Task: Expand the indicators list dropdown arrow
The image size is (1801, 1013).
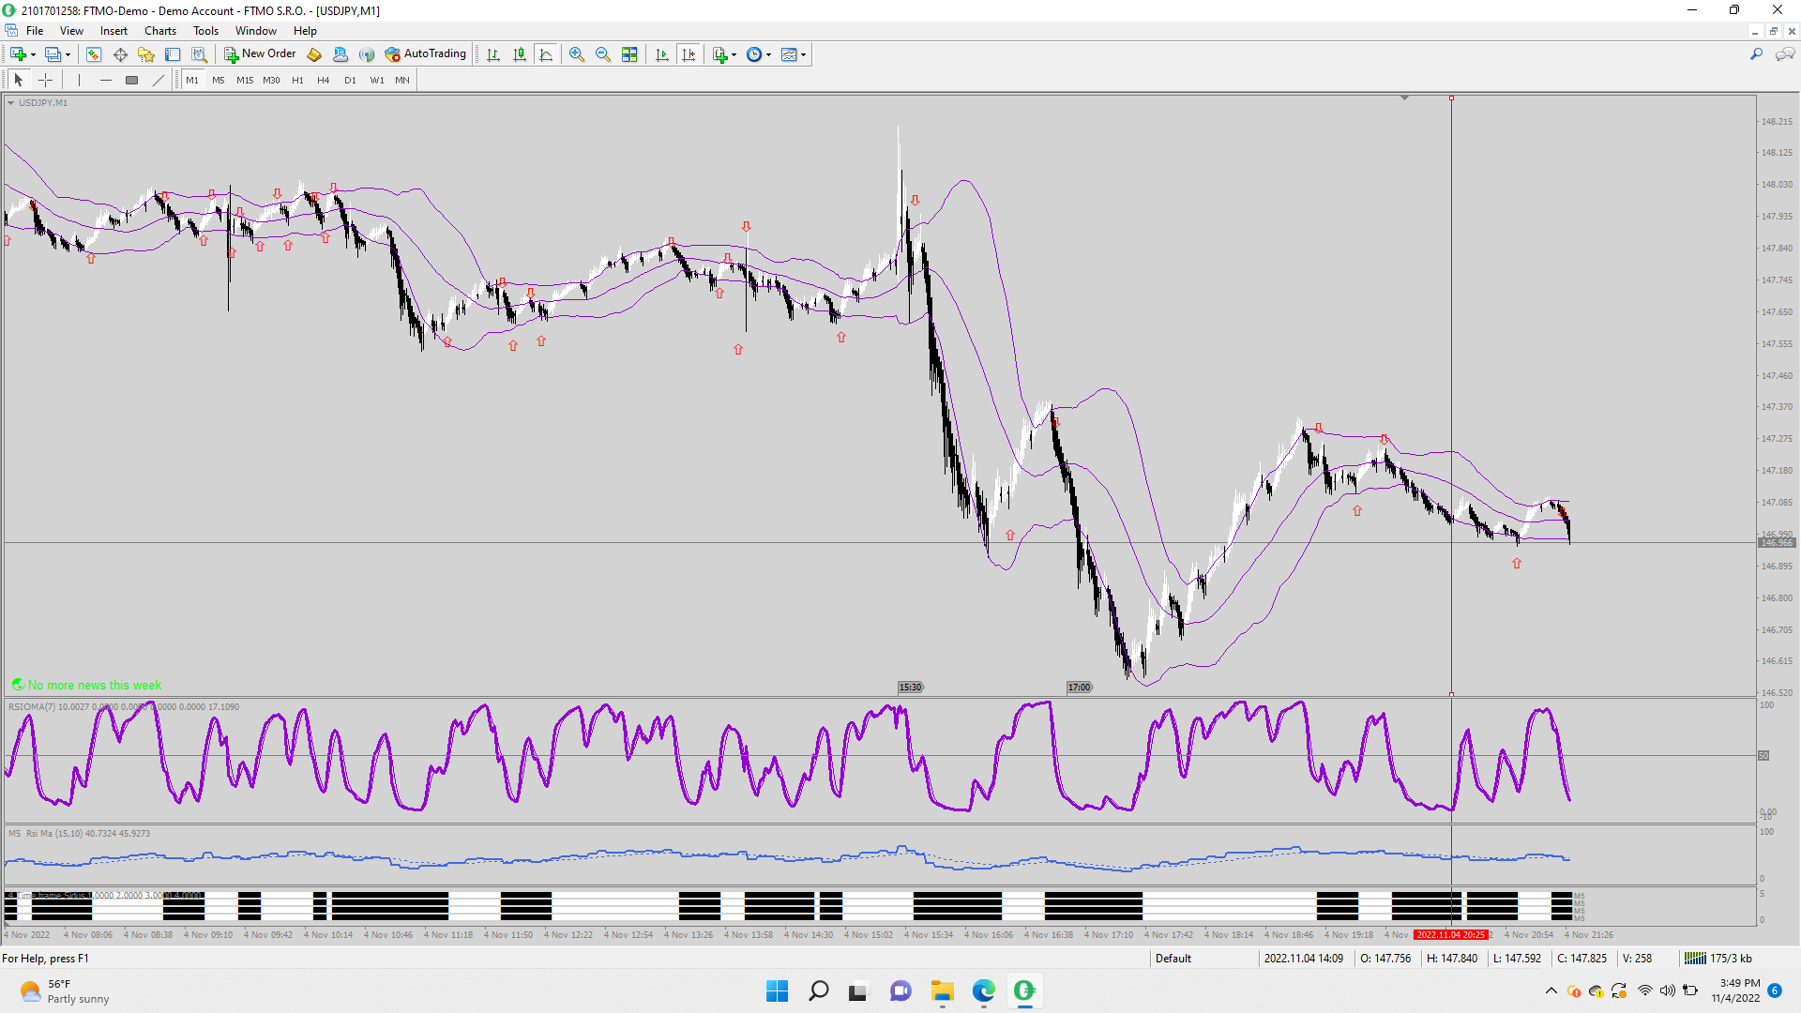Action: (734, 54)
